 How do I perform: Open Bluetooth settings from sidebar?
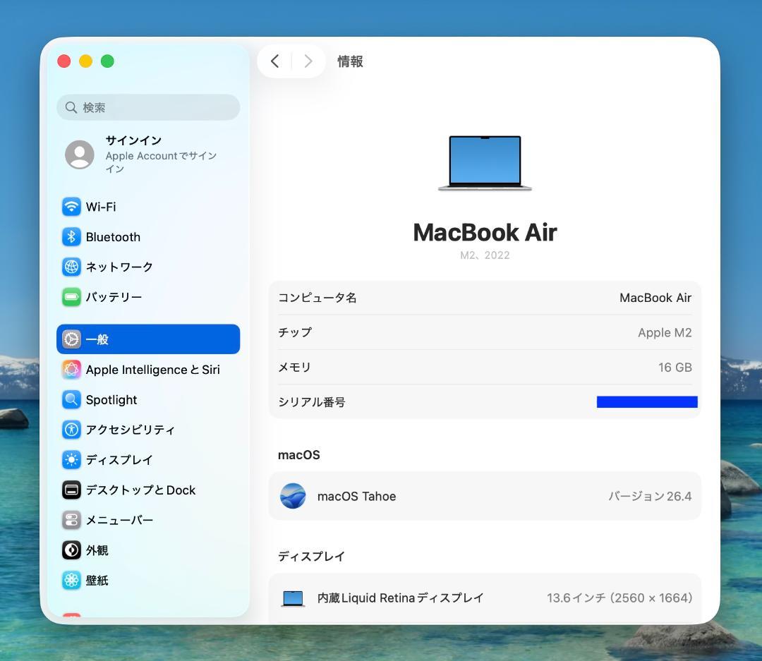[x=71, y=236]
